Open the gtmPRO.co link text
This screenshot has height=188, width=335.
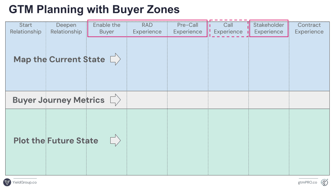pyautogui.click(x=308, y=182)
